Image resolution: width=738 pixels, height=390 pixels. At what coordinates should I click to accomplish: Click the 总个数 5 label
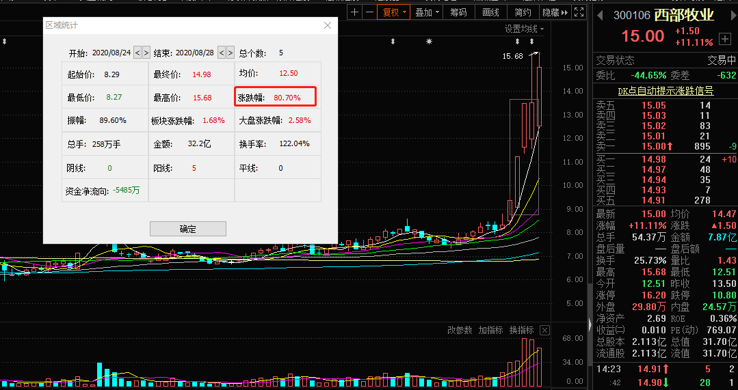pos(261,53)
